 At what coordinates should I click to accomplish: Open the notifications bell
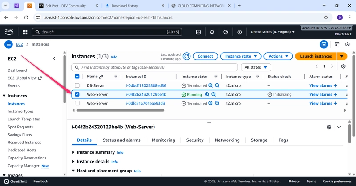(212, 32)
